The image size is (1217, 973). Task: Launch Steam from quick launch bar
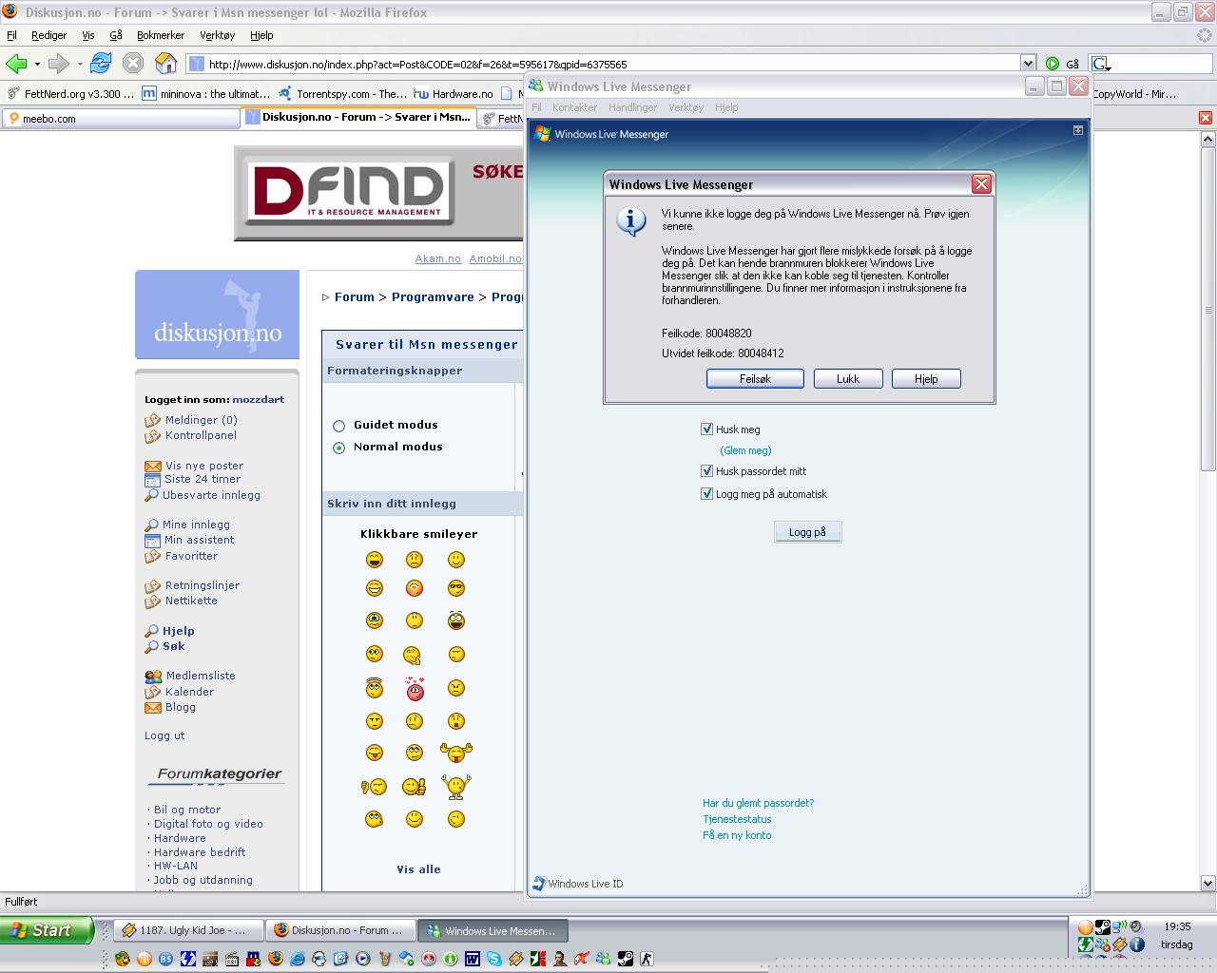click(626, 959)
